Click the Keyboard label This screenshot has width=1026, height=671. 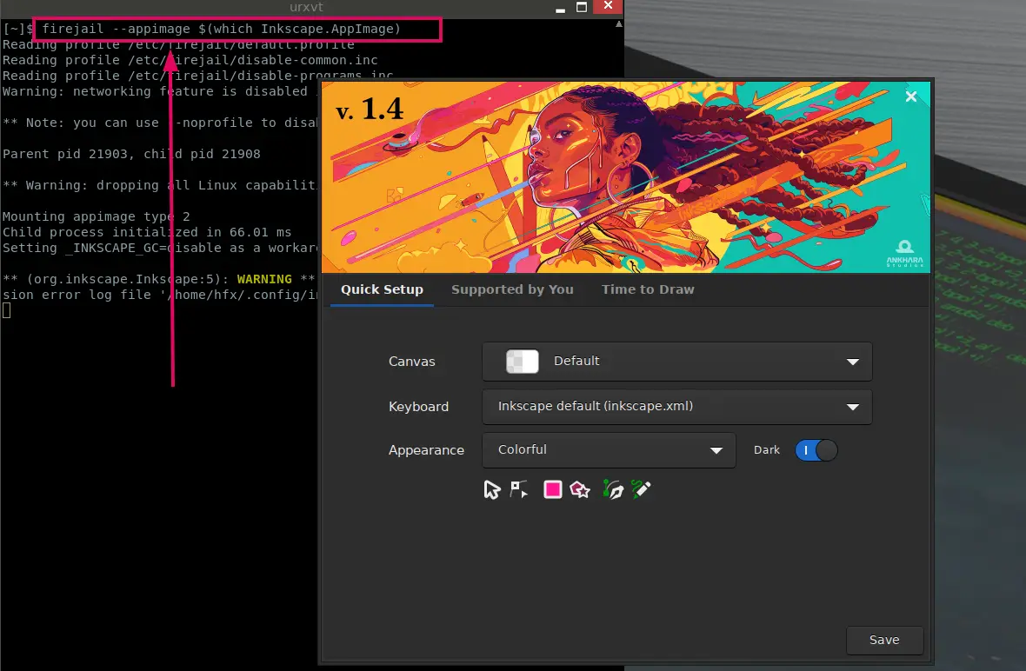(419, 407)
